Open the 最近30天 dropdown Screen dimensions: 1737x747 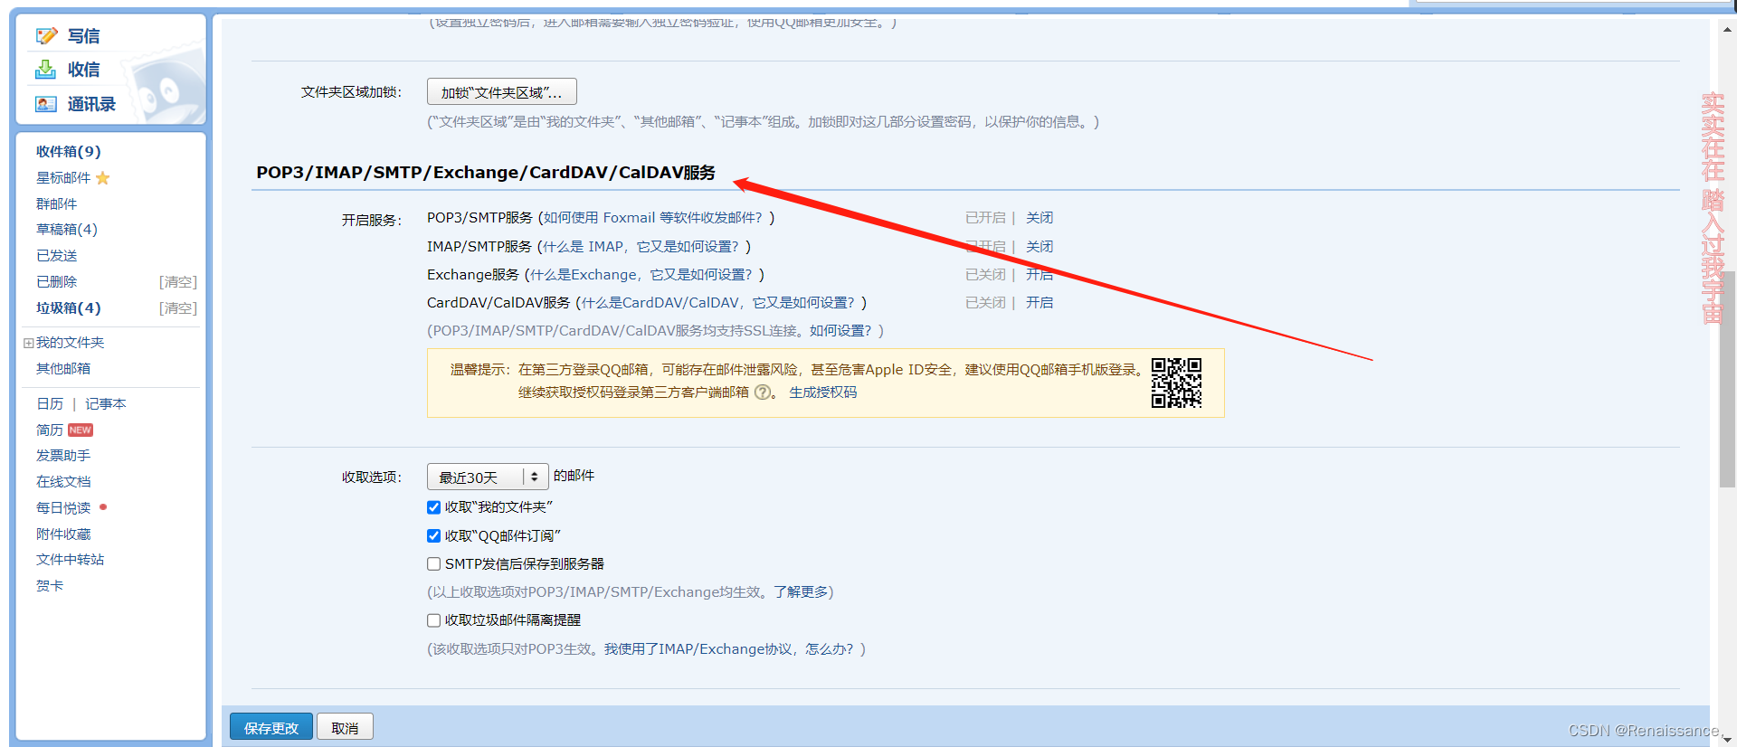[488, 477]
